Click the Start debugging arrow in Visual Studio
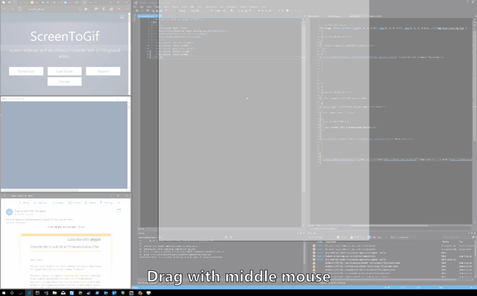Image resolution: width=477 pixels, height=296 pixels. [x=213, y=10]
